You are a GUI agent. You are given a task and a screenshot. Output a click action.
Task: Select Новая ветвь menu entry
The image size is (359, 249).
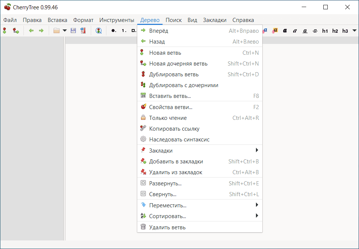pyautogui.click(x=200, y=53)
